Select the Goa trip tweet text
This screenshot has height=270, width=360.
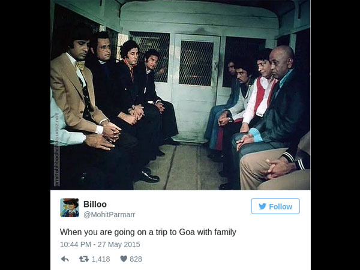coord(148,232)
